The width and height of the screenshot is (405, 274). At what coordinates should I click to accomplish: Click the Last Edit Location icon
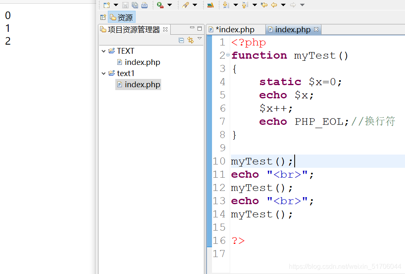pos(264,5)
